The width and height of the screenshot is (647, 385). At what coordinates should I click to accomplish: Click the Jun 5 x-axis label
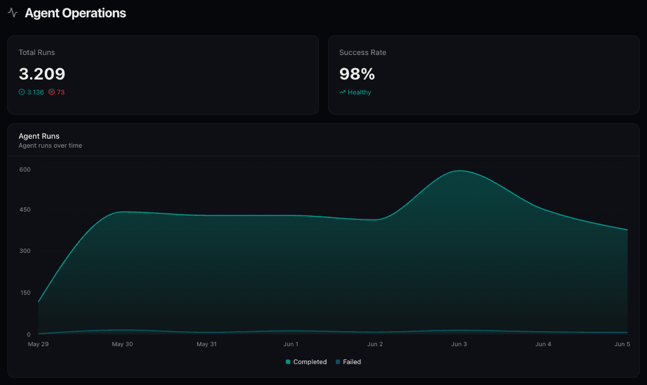pos(623,344)
